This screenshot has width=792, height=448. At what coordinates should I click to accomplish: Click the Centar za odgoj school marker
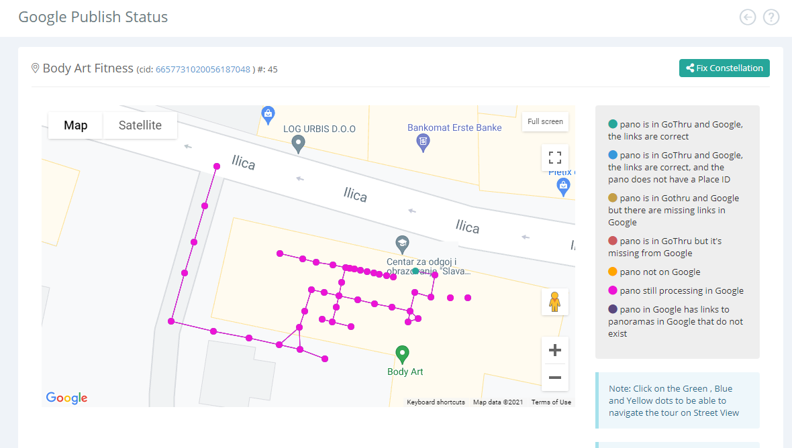(402, 245)
